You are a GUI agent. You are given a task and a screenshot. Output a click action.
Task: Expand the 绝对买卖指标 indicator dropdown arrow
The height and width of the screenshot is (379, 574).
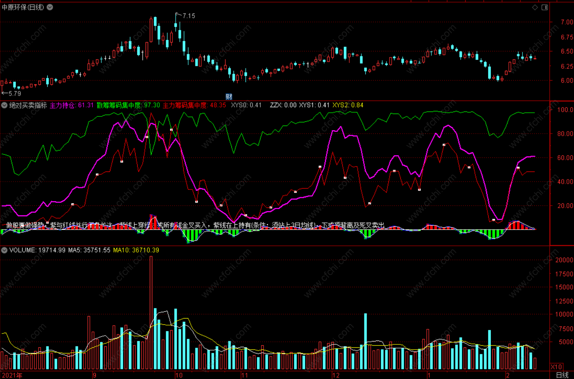pos(4,105)
